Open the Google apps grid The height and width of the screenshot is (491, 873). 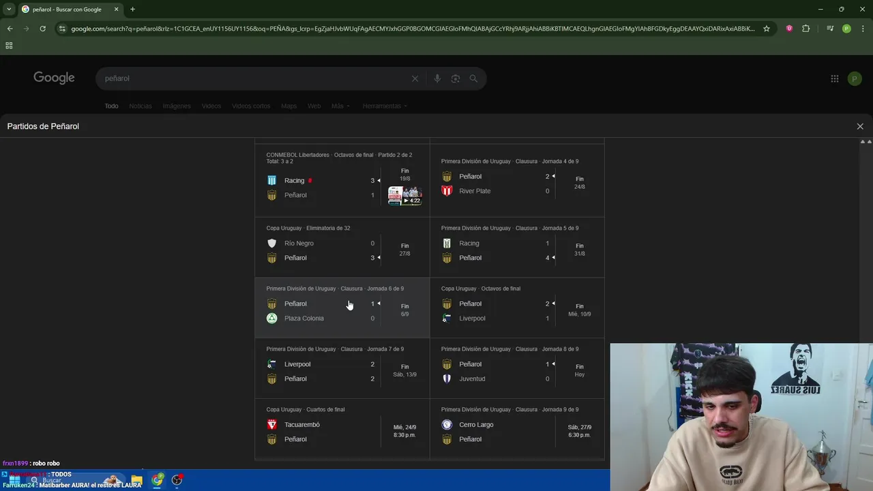834,78
